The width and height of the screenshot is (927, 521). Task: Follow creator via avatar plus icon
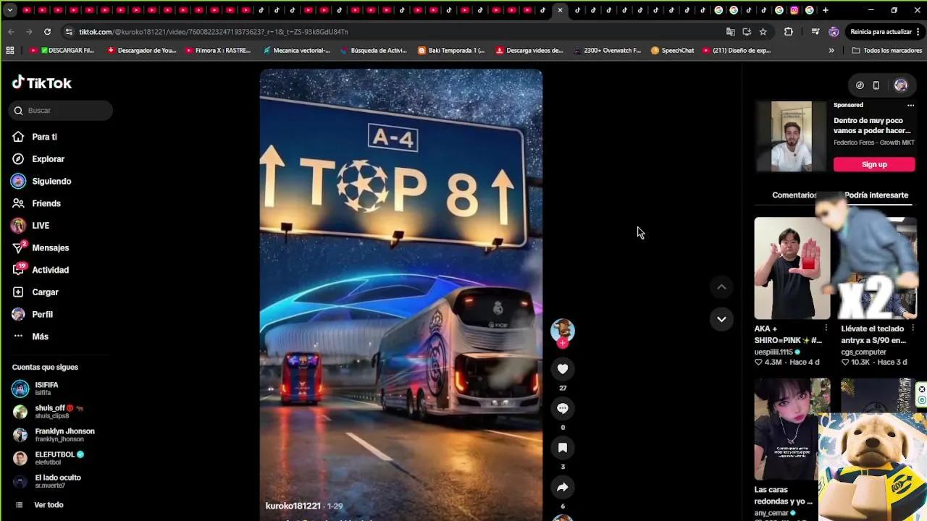click(x=563, y=343)
